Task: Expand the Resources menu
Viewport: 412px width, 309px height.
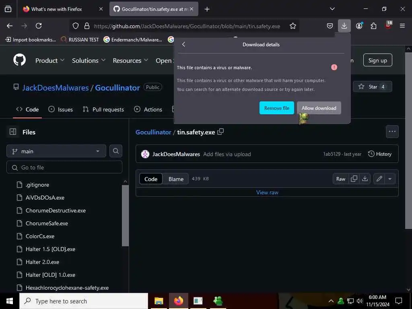Action: (130, 60)
